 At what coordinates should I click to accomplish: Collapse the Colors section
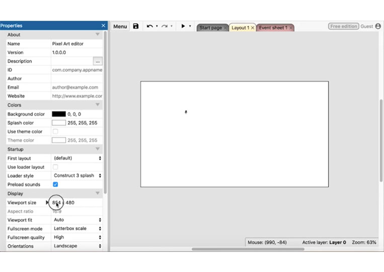tap(98, 105)
